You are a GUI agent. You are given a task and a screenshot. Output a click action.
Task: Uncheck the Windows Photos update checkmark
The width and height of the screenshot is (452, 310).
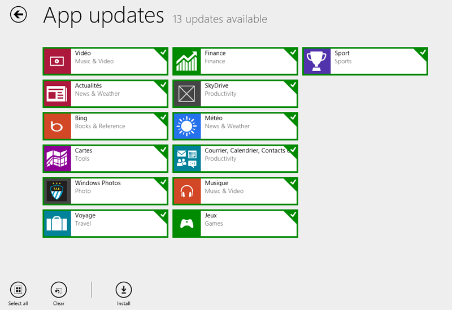pos(163,182)
